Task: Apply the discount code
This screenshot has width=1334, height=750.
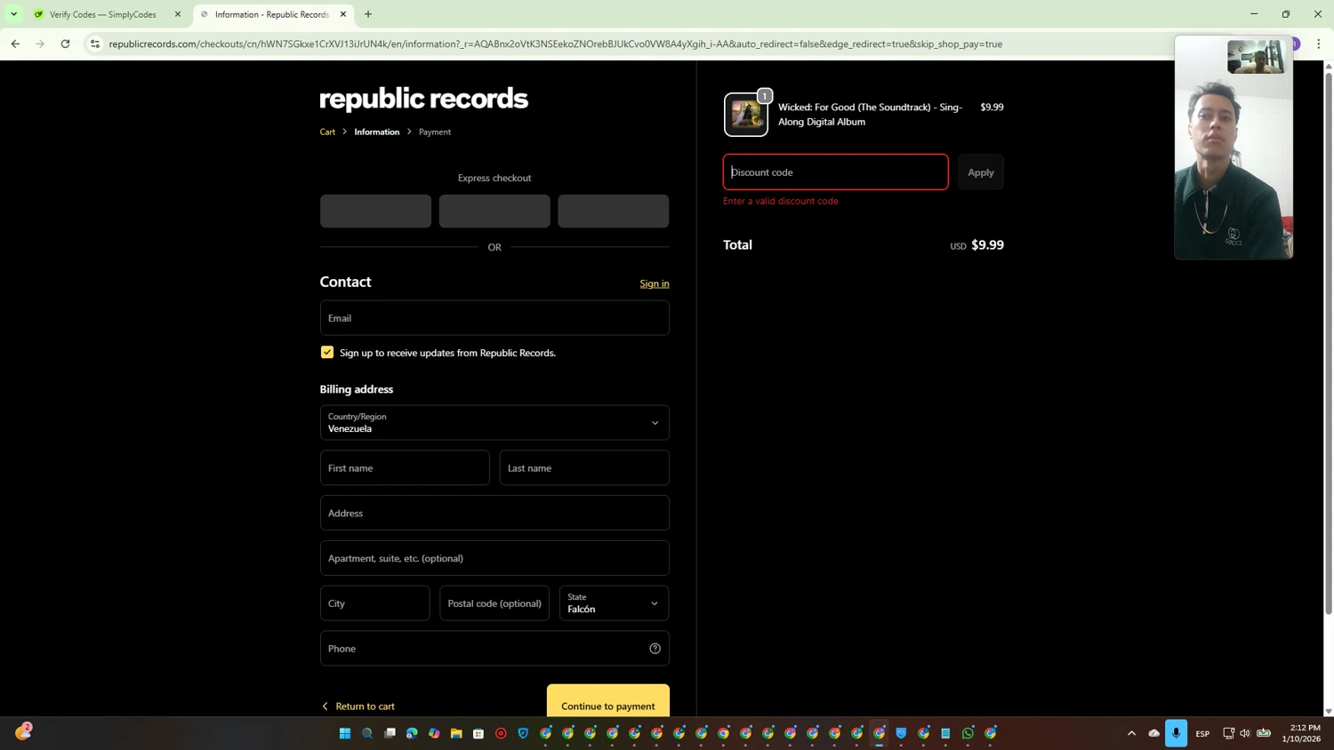Action: coord(981,172)
